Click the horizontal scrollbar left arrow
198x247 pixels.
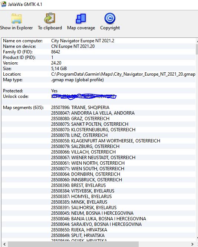(x=4, y=244)
